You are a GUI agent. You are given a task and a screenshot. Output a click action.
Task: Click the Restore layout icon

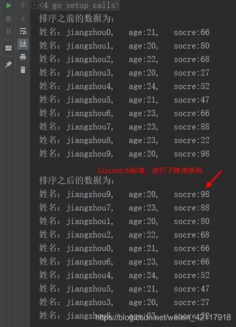[x=8, y=48]
